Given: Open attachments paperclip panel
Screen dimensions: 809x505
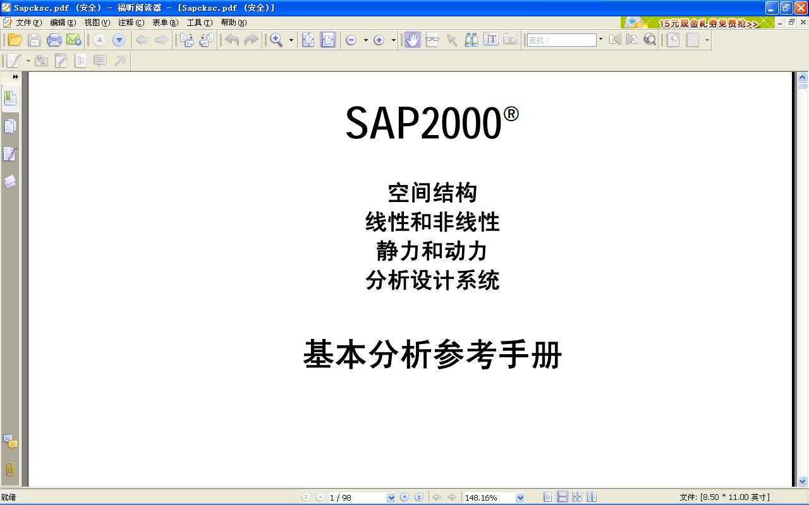Looking at the screenshot, I should (x=10, y=469).
